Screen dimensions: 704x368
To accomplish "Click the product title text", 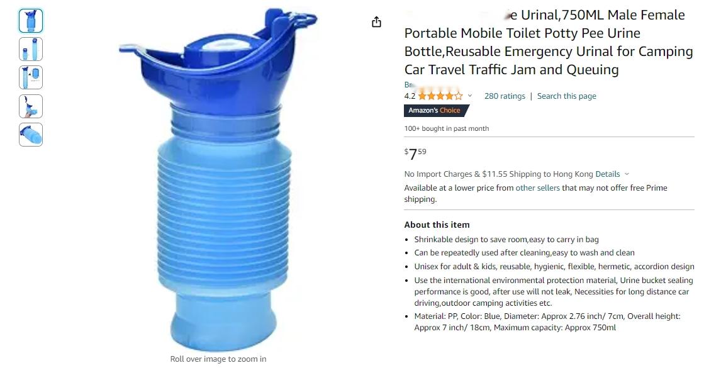I will [549, 42].
